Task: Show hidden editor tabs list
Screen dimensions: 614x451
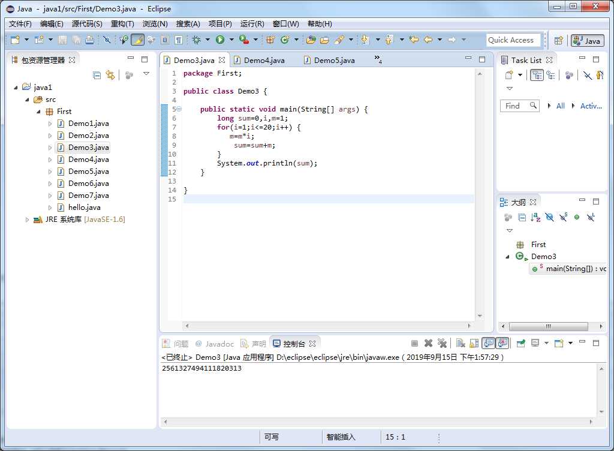Action: (x=378, y=59)
